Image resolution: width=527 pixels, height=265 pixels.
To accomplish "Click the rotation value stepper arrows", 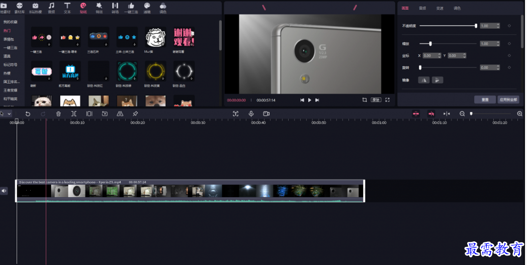I will click(x=498, y=67).
